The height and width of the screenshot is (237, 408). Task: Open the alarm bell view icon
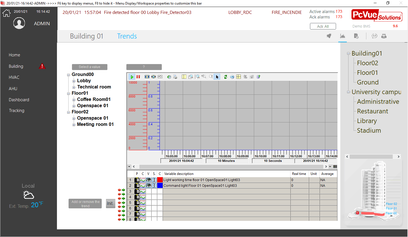pos(329,36)
